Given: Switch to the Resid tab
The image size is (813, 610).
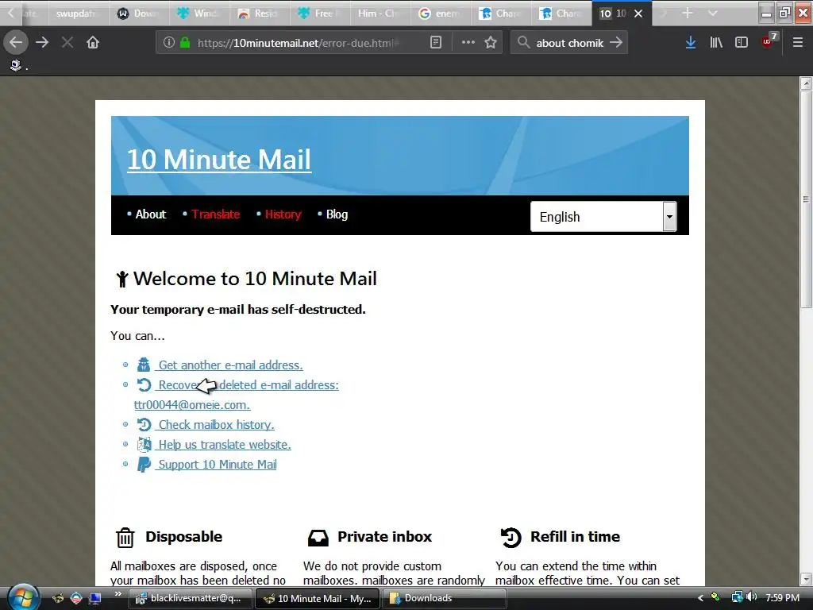Looking at the screenshot, I should point(259,13).
